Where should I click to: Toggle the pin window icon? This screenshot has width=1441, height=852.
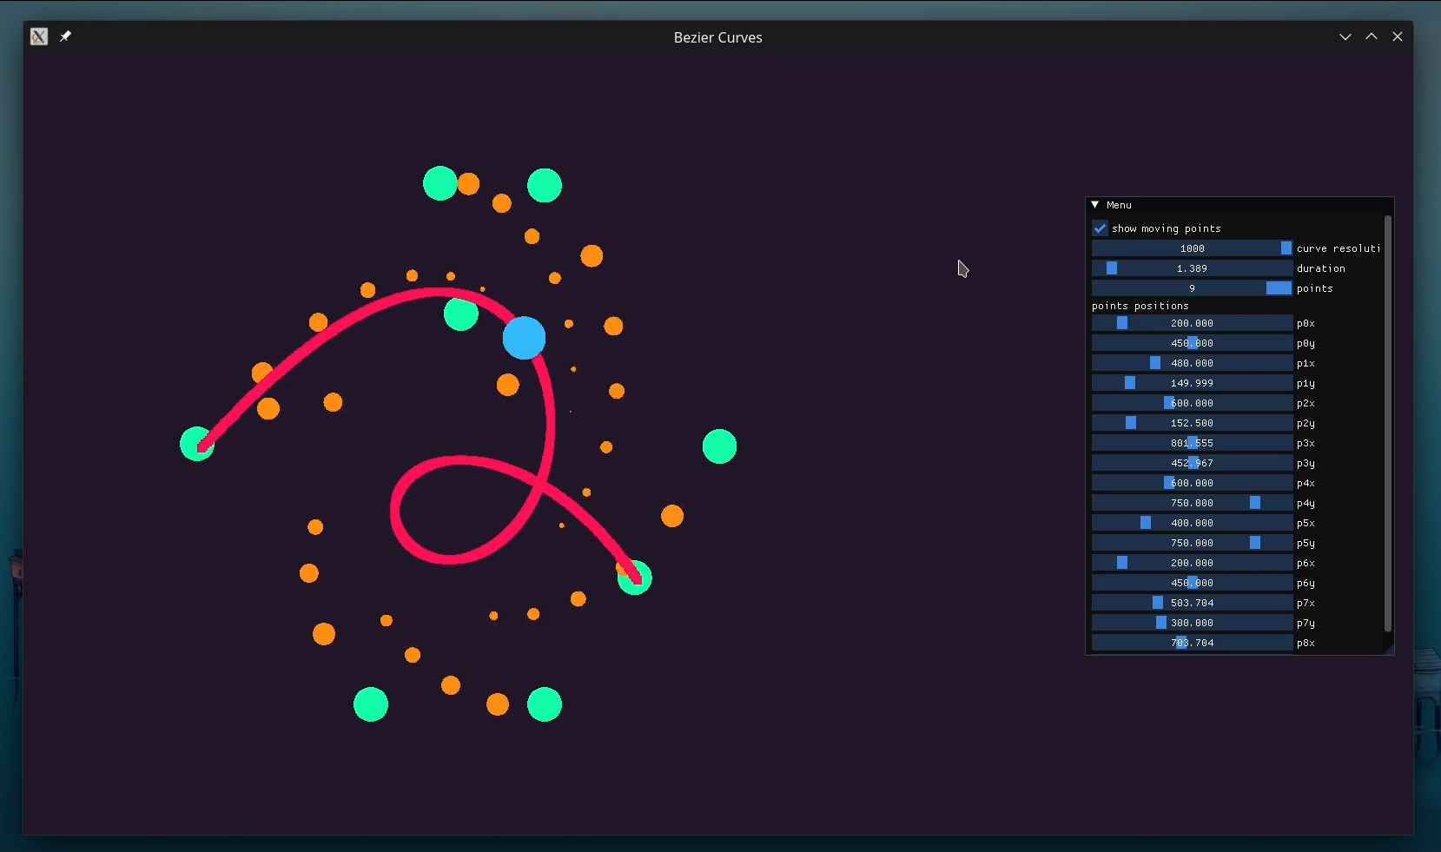65,36
